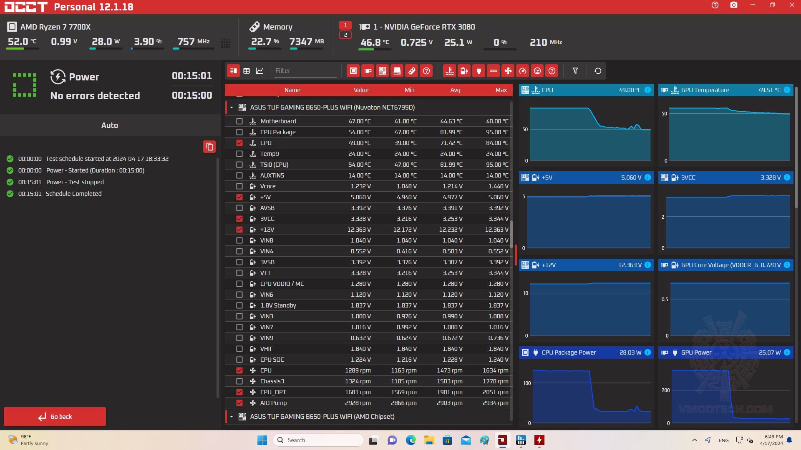The height and width of the screenshot is (450, 801).
Task: Collapse the AMD Chipset sensor group
Action: (x=232, y=417)
